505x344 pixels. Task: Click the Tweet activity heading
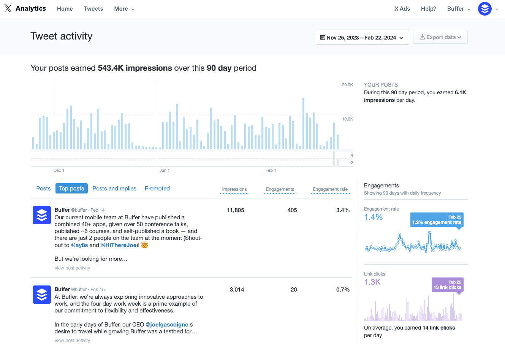[x=62, y=36]
